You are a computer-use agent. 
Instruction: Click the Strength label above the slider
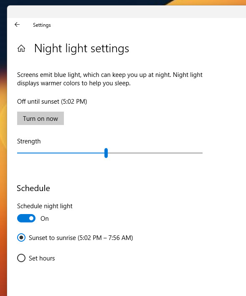(x=29, y=141)
